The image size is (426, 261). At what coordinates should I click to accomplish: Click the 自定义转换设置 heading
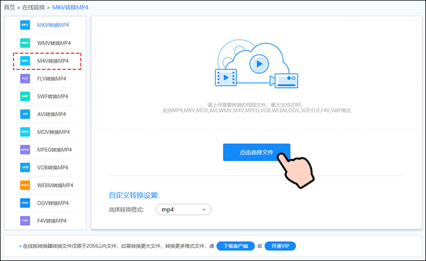pos(134,195)
